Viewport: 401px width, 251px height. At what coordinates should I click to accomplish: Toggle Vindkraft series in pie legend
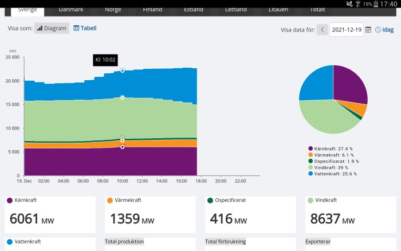[x=328, y=167]
